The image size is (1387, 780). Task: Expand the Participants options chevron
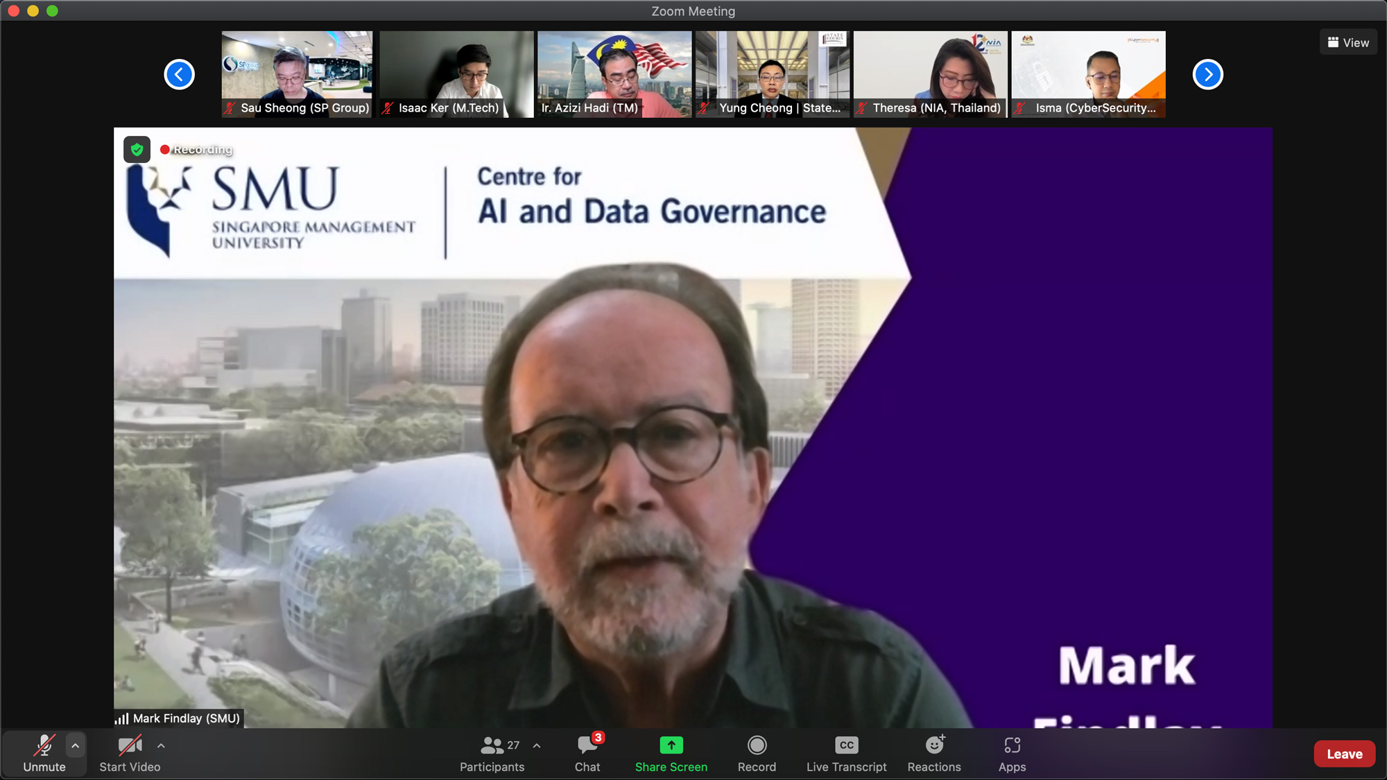[x=537, y=746]
